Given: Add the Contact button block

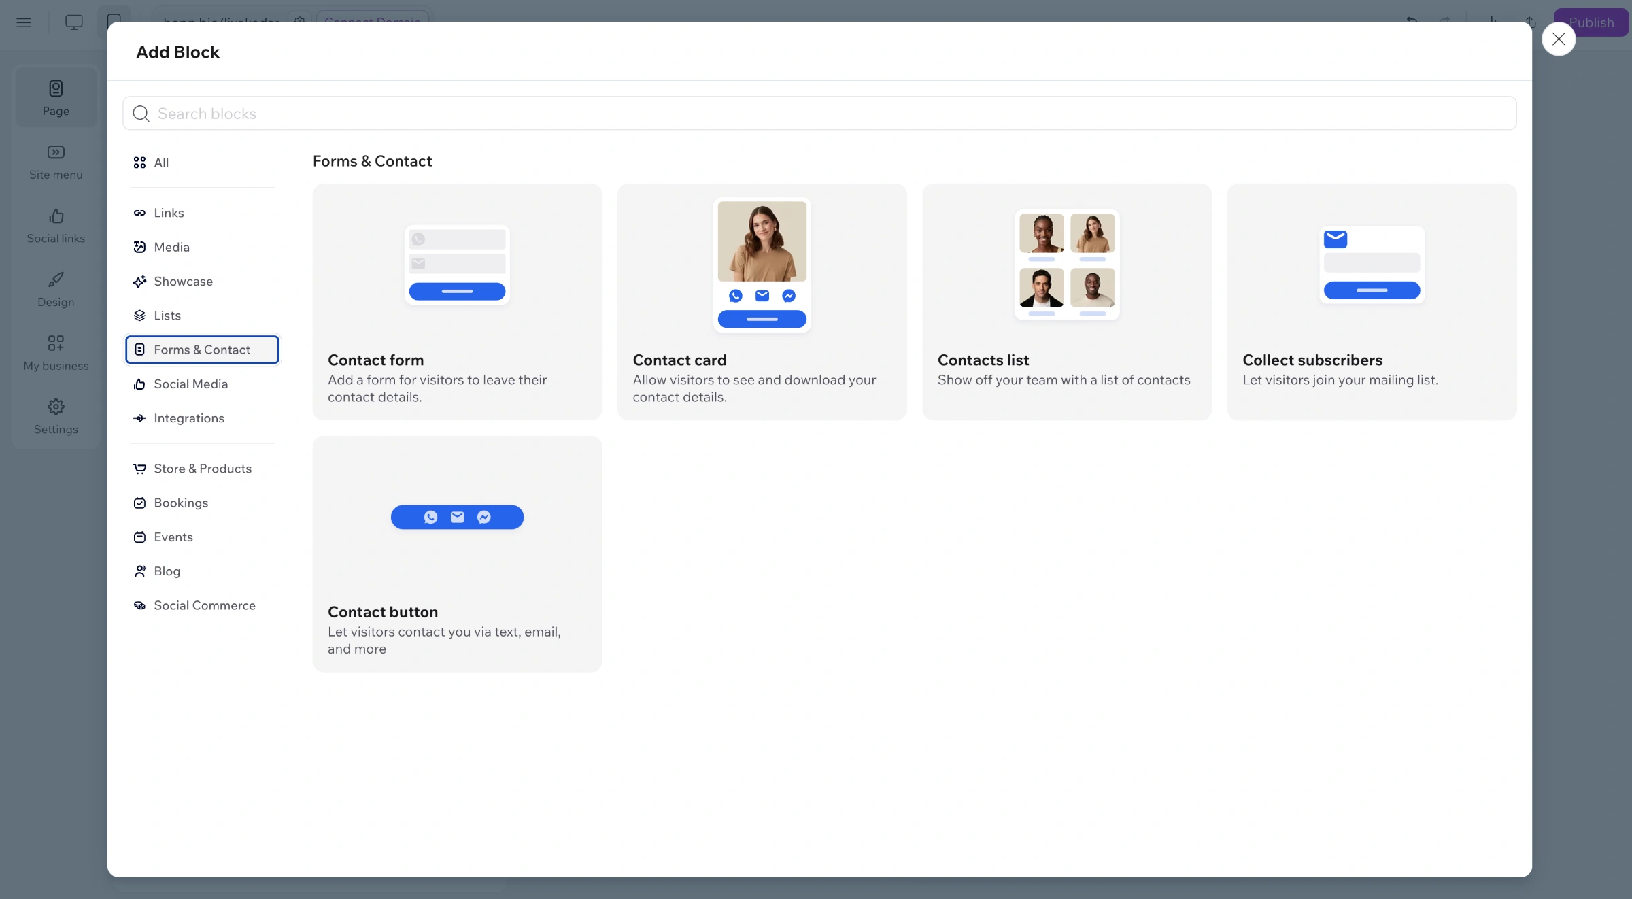Looking at the screenshot, I should click(457, 554).
